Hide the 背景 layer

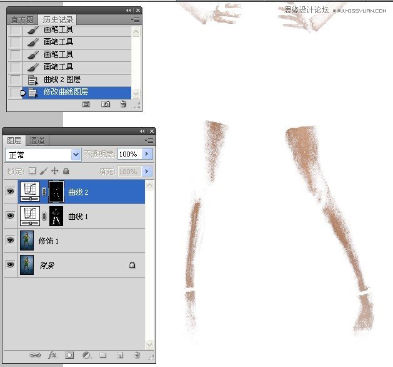[x=10, y=266]
